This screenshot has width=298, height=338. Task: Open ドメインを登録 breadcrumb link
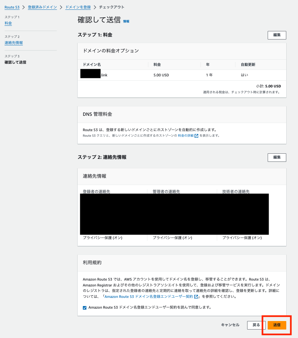pyautogui.click(x=78, y=7)
